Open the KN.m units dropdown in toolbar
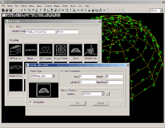Screen dimensions: 165x128 pos(161,10)
